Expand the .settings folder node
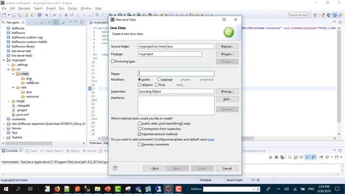 click(9, 65)
